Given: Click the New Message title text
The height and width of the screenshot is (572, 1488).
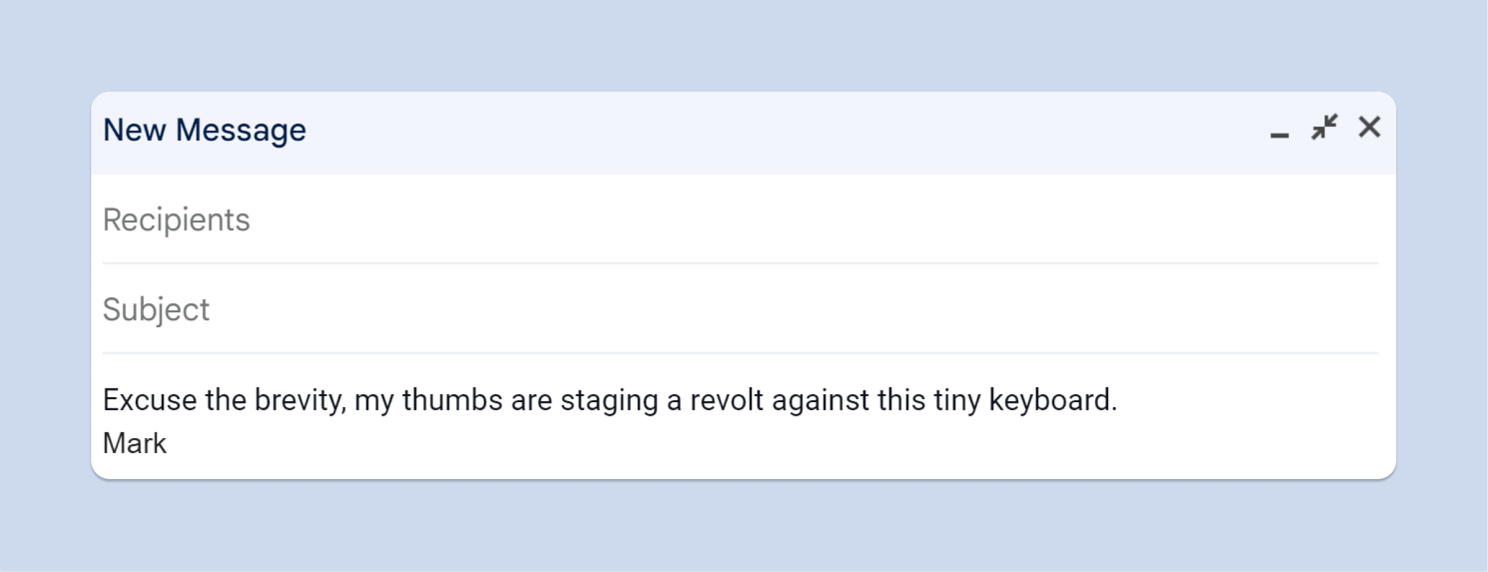Looking at the screenshot, I should point(205,130).
